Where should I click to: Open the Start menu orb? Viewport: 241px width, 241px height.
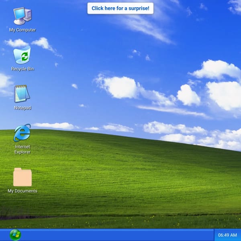tap(15, 235)
